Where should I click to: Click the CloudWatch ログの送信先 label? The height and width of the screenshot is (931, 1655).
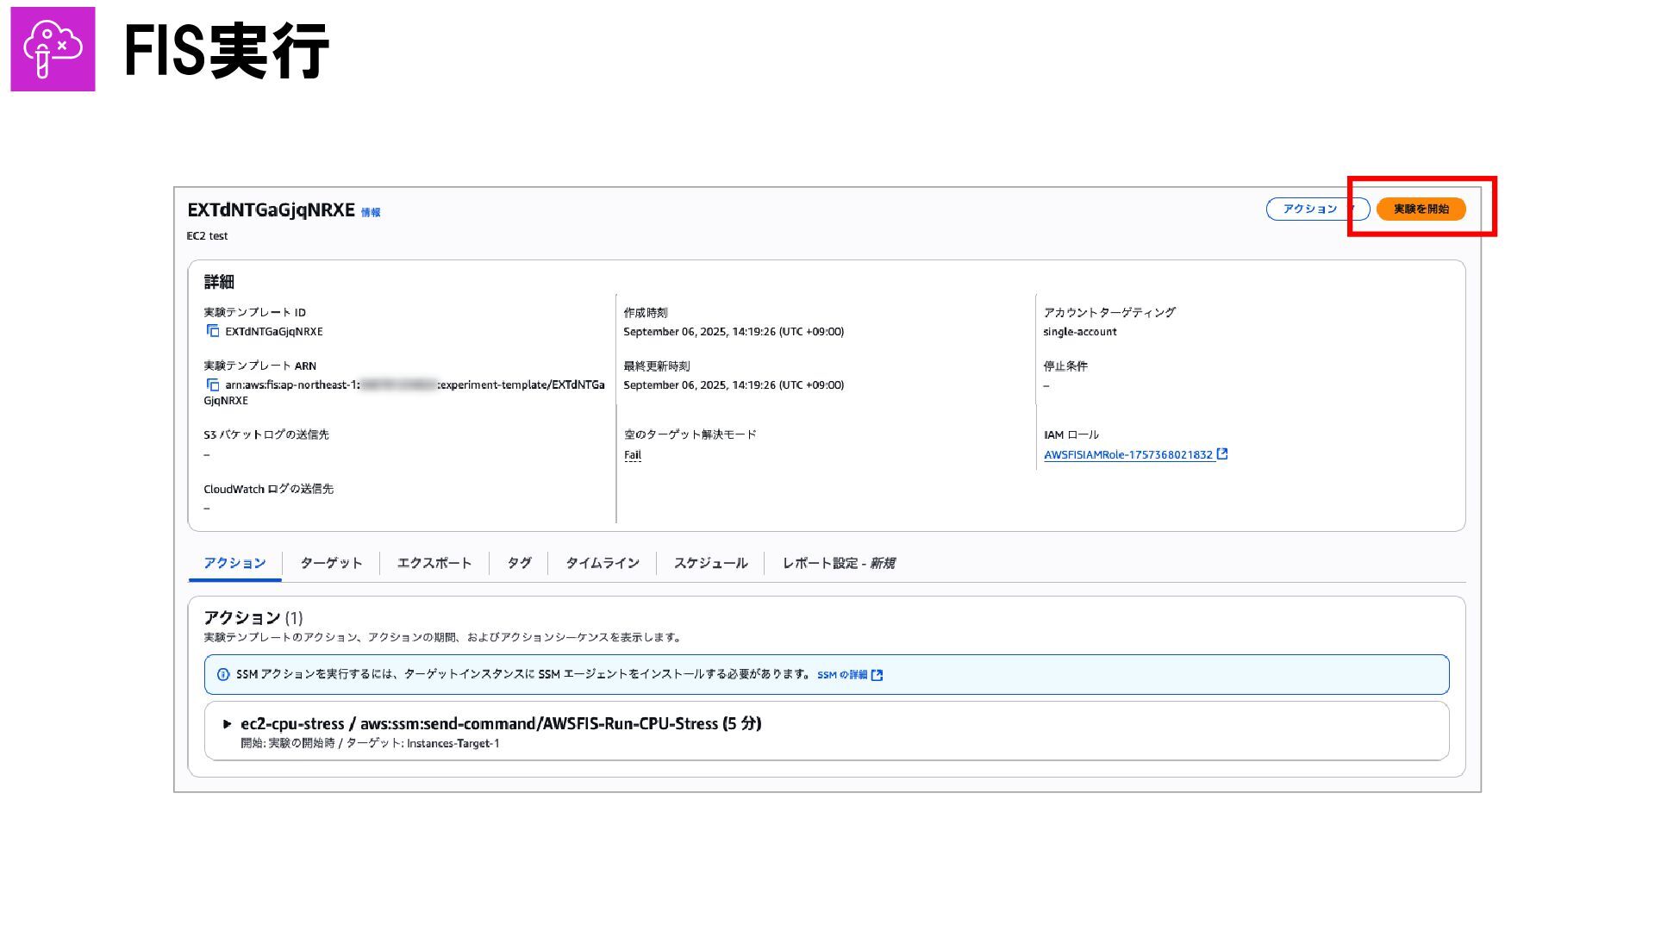coord(269,489)
